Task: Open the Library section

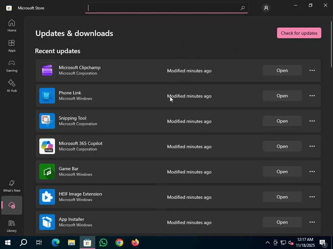Action: point(12,226)
